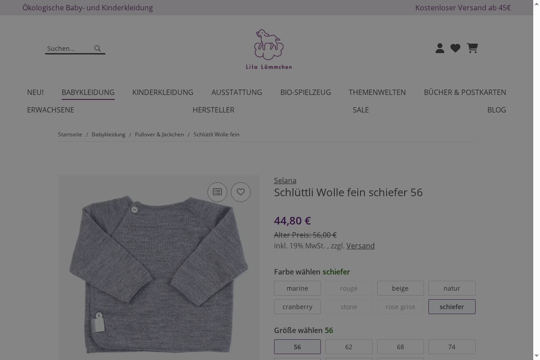Click the Suchen search field
This screenshot has width=540, height=360.
69,49
